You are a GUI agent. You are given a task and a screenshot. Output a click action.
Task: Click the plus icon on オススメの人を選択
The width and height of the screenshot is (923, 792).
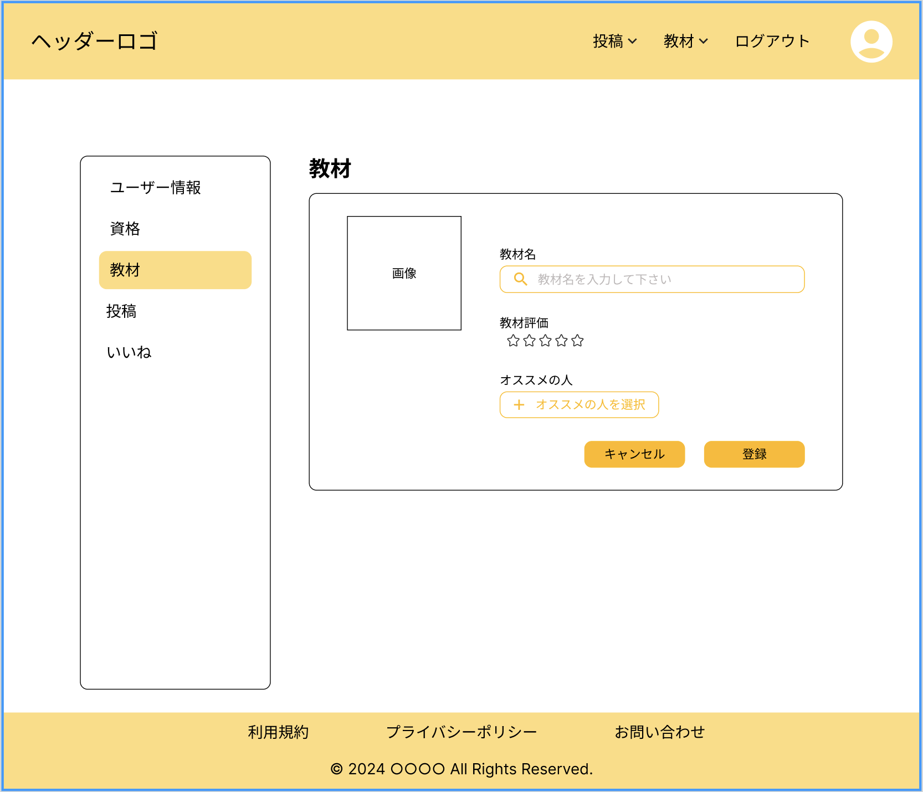pyautogui.click(x=519, y=405)
